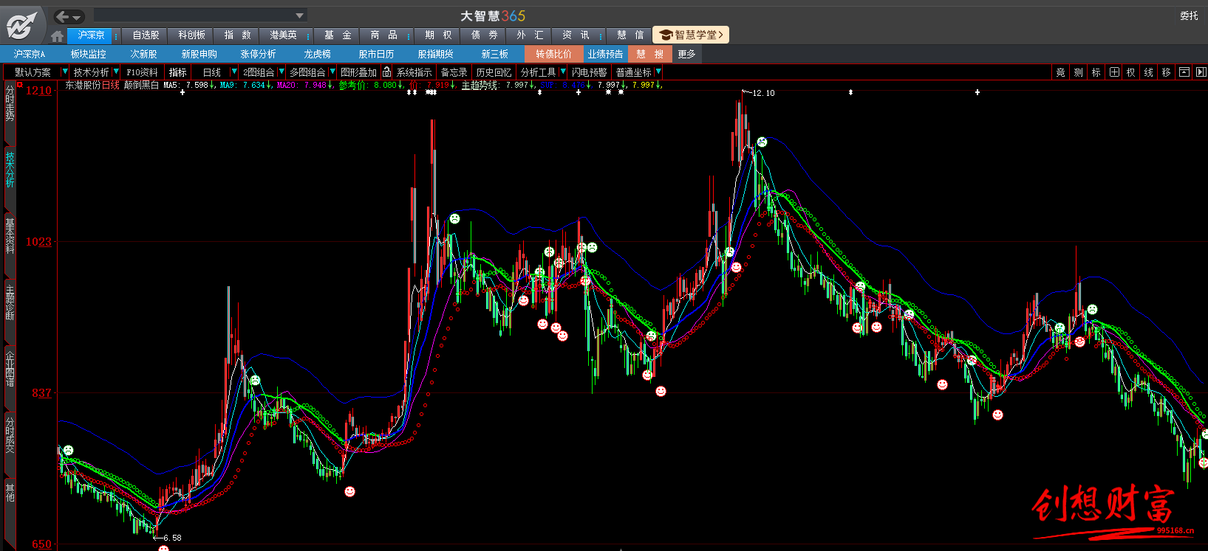Expand the 2图组合 dropdown arrow
Viewport: 1208px width, 551px height.
(281, 72)
